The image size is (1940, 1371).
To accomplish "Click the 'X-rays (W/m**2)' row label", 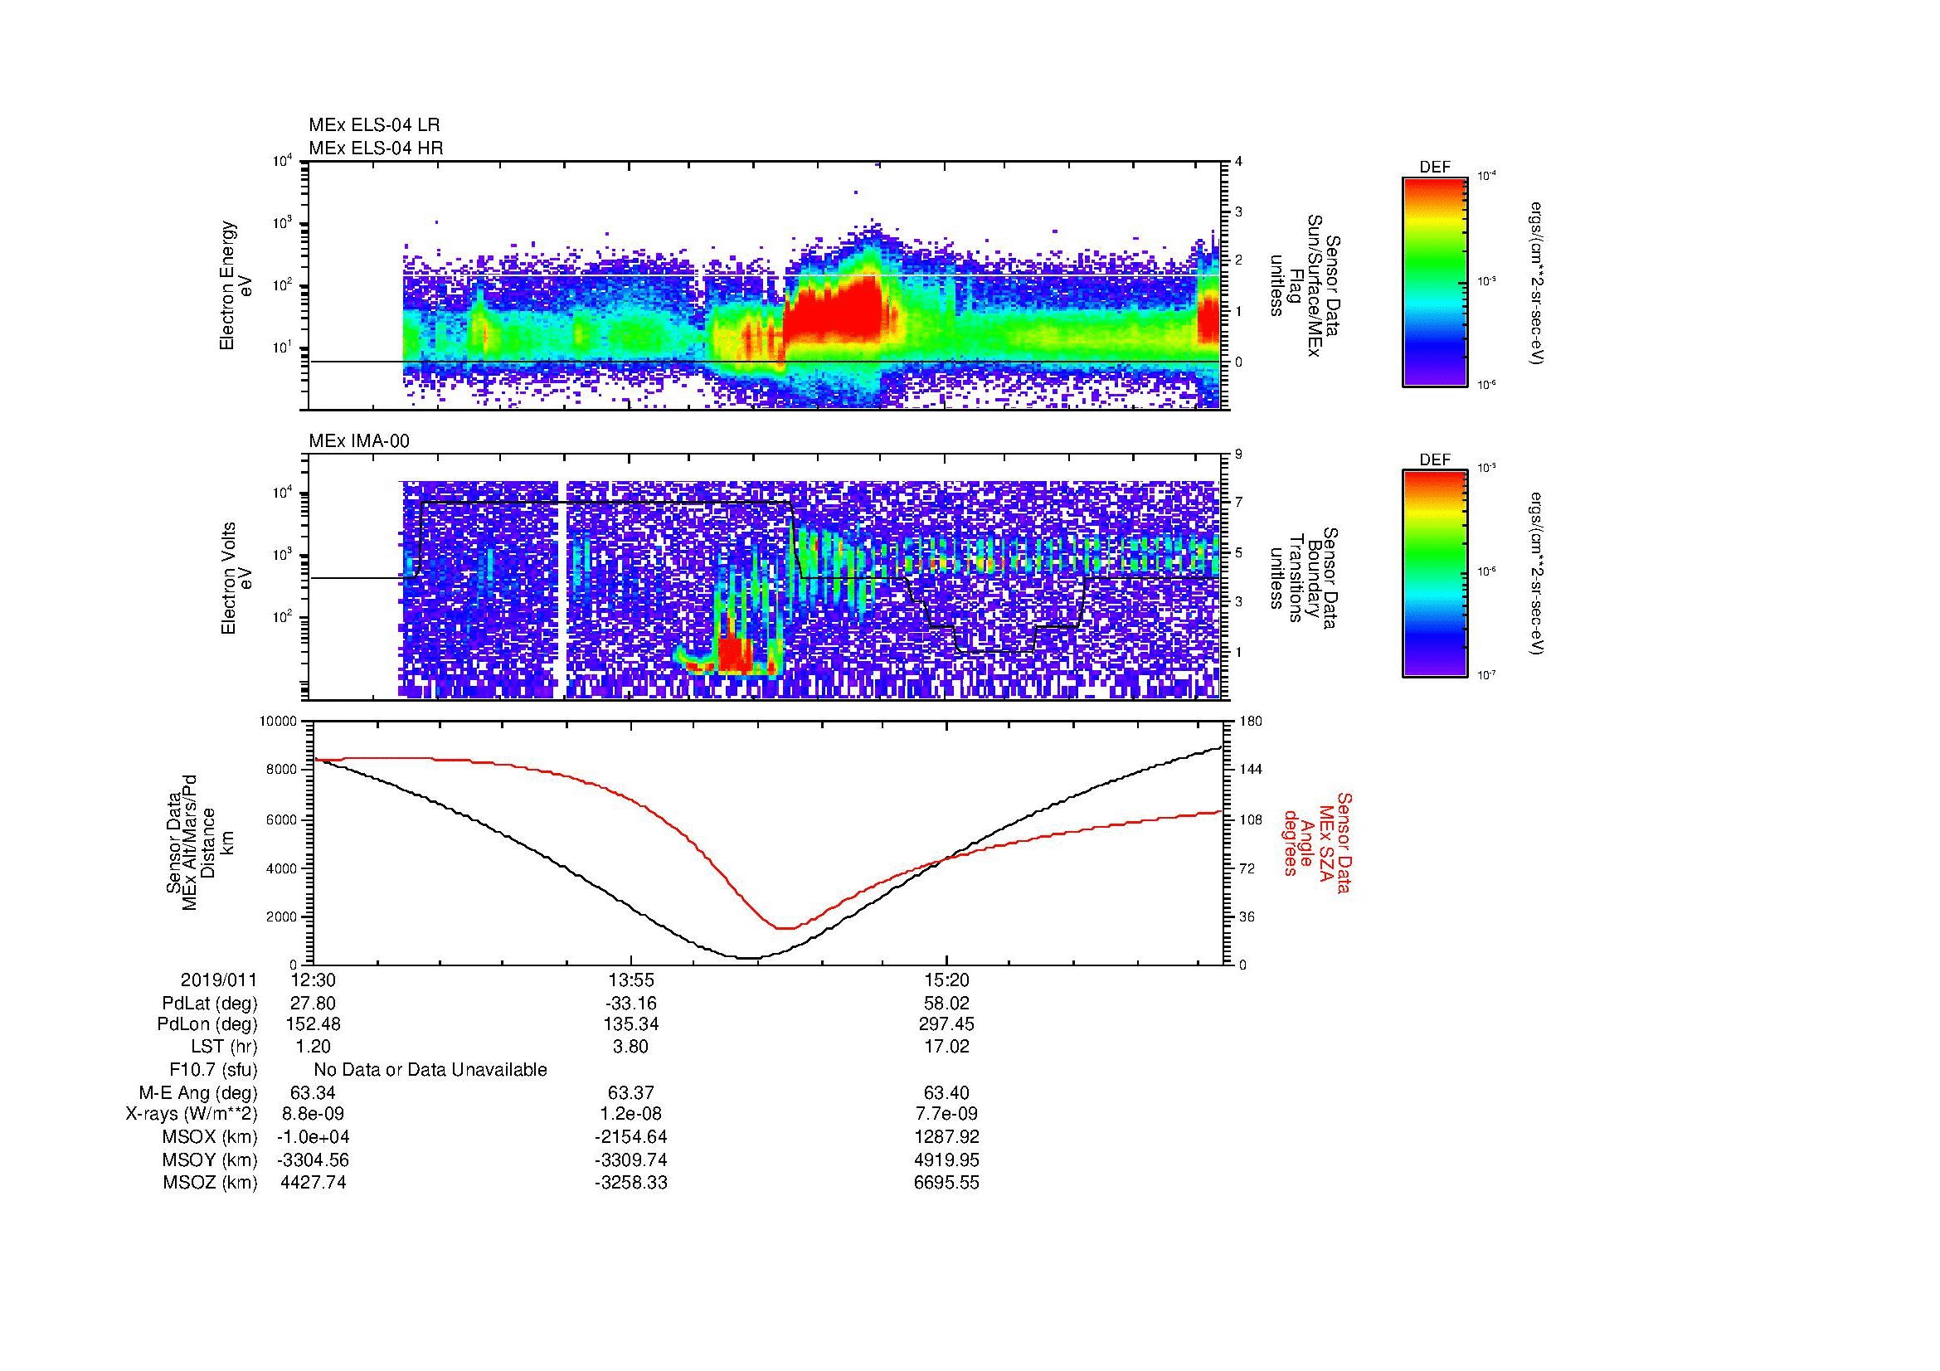I will 192,1114.
